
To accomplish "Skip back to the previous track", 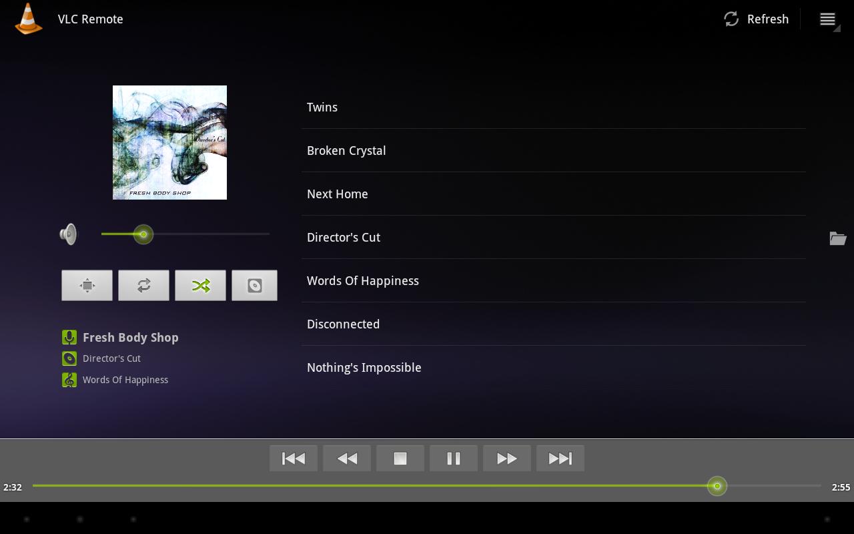I will [294, 458].
